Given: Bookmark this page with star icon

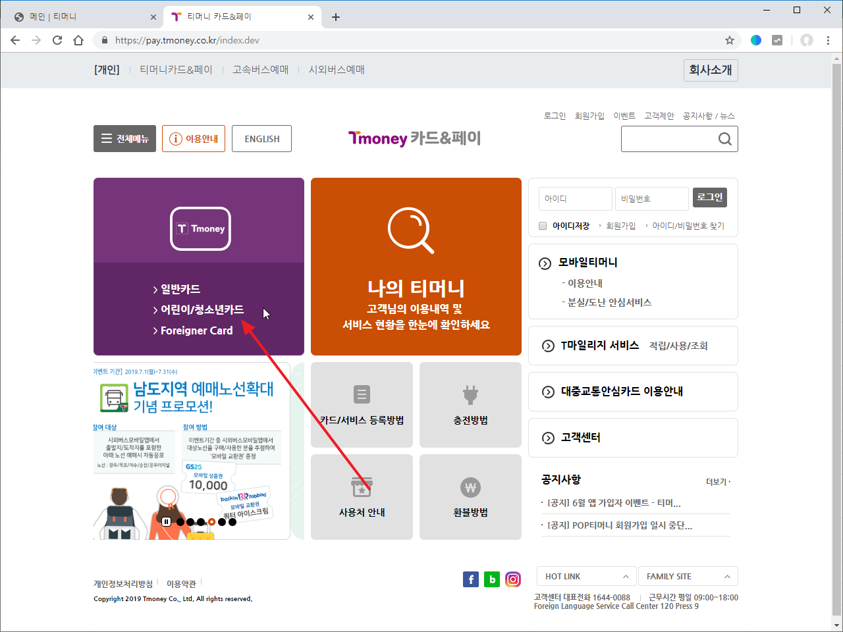Looking at the screenshot, I should pos(730,40).
